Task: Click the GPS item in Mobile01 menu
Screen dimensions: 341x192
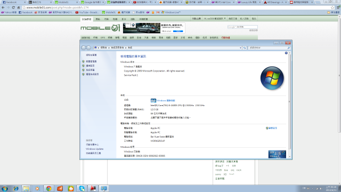Action: coord(103,38)
